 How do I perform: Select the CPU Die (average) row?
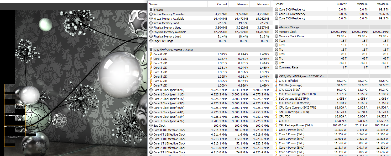332,85
